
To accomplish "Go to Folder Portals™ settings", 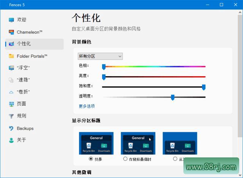I will (x=35, y=56).
